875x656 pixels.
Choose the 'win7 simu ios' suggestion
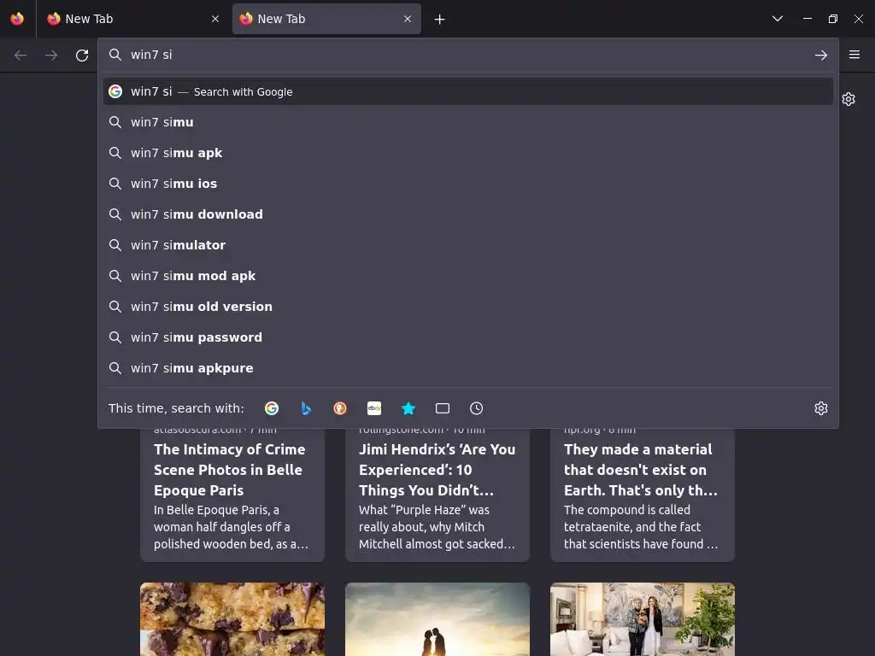click(x=468, y=184)
